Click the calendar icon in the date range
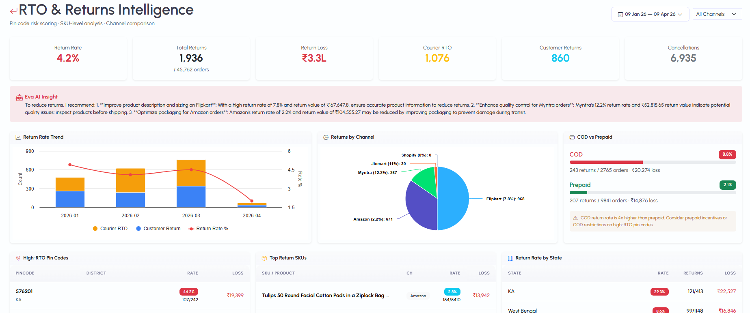 620,15
